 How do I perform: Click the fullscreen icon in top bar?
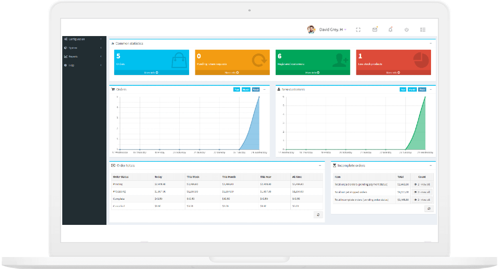(x=358, y=29)
